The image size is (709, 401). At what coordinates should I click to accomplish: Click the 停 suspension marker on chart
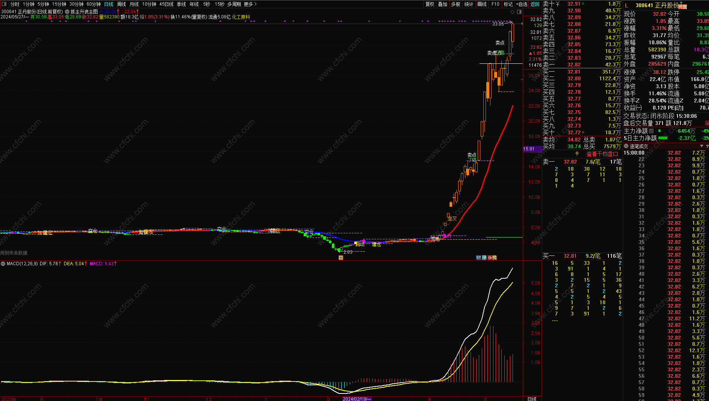[484, 258]
